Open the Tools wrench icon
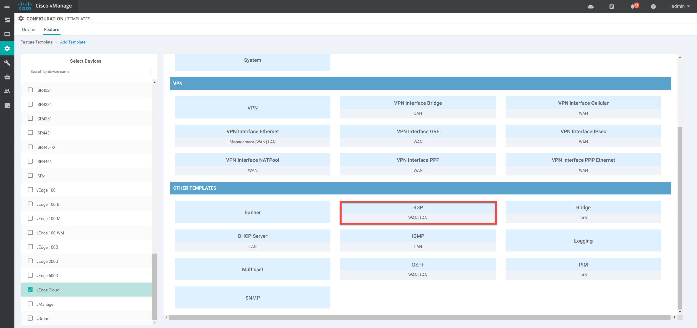The height and width of the screenshot is (328, 697). [x=7, y=62]
